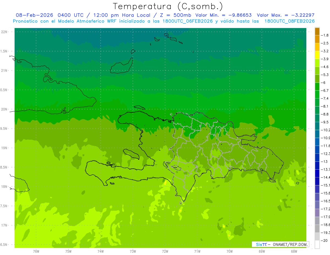Click the '71W' longitude axis label
This screenshot has width=330, height=255.
[197, 251]
